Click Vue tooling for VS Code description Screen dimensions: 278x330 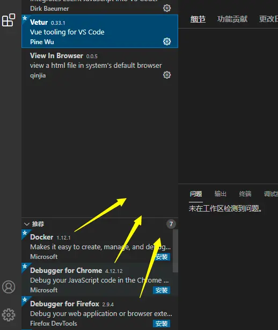point(67,32)
